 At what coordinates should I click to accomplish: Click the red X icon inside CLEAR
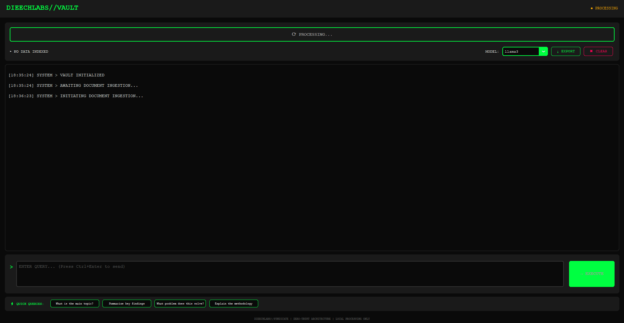(591, 51)
